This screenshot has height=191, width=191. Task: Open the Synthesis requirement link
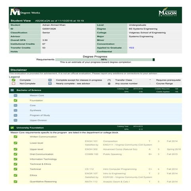(35, 110)
